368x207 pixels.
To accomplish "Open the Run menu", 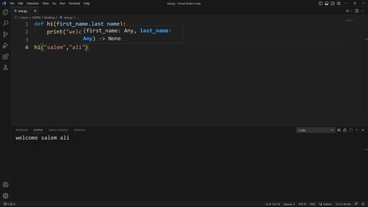I will pos(62,3).
